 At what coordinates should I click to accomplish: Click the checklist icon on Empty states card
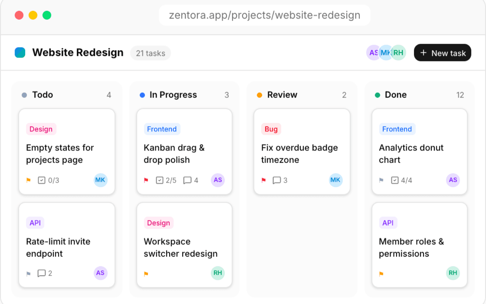tap(42, 180)
